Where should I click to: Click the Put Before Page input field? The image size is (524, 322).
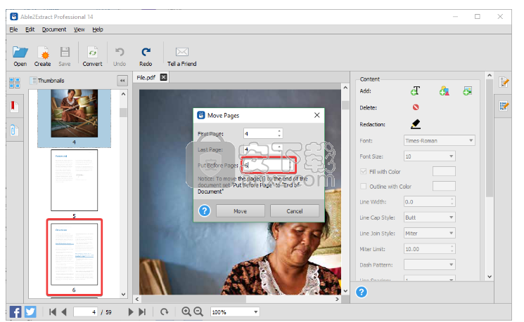(268, 166)
